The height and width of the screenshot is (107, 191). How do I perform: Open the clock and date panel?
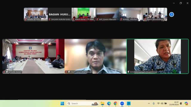pyautogui.click(x=174, y=103)
